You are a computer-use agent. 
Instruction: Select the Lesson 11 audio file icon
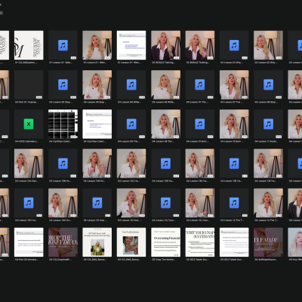(268, 124)
